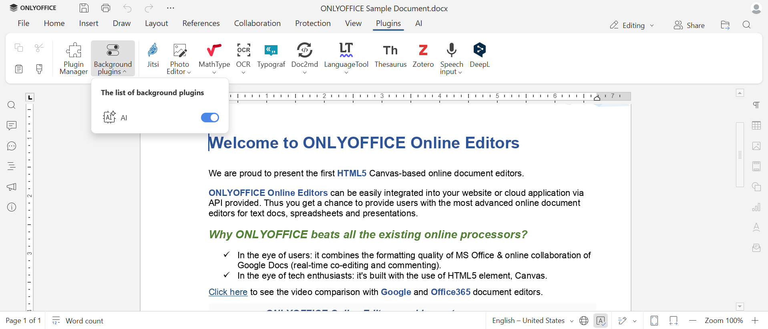
Task: Collapse the Background plugins dropdown
Action: tap(113, 58)
